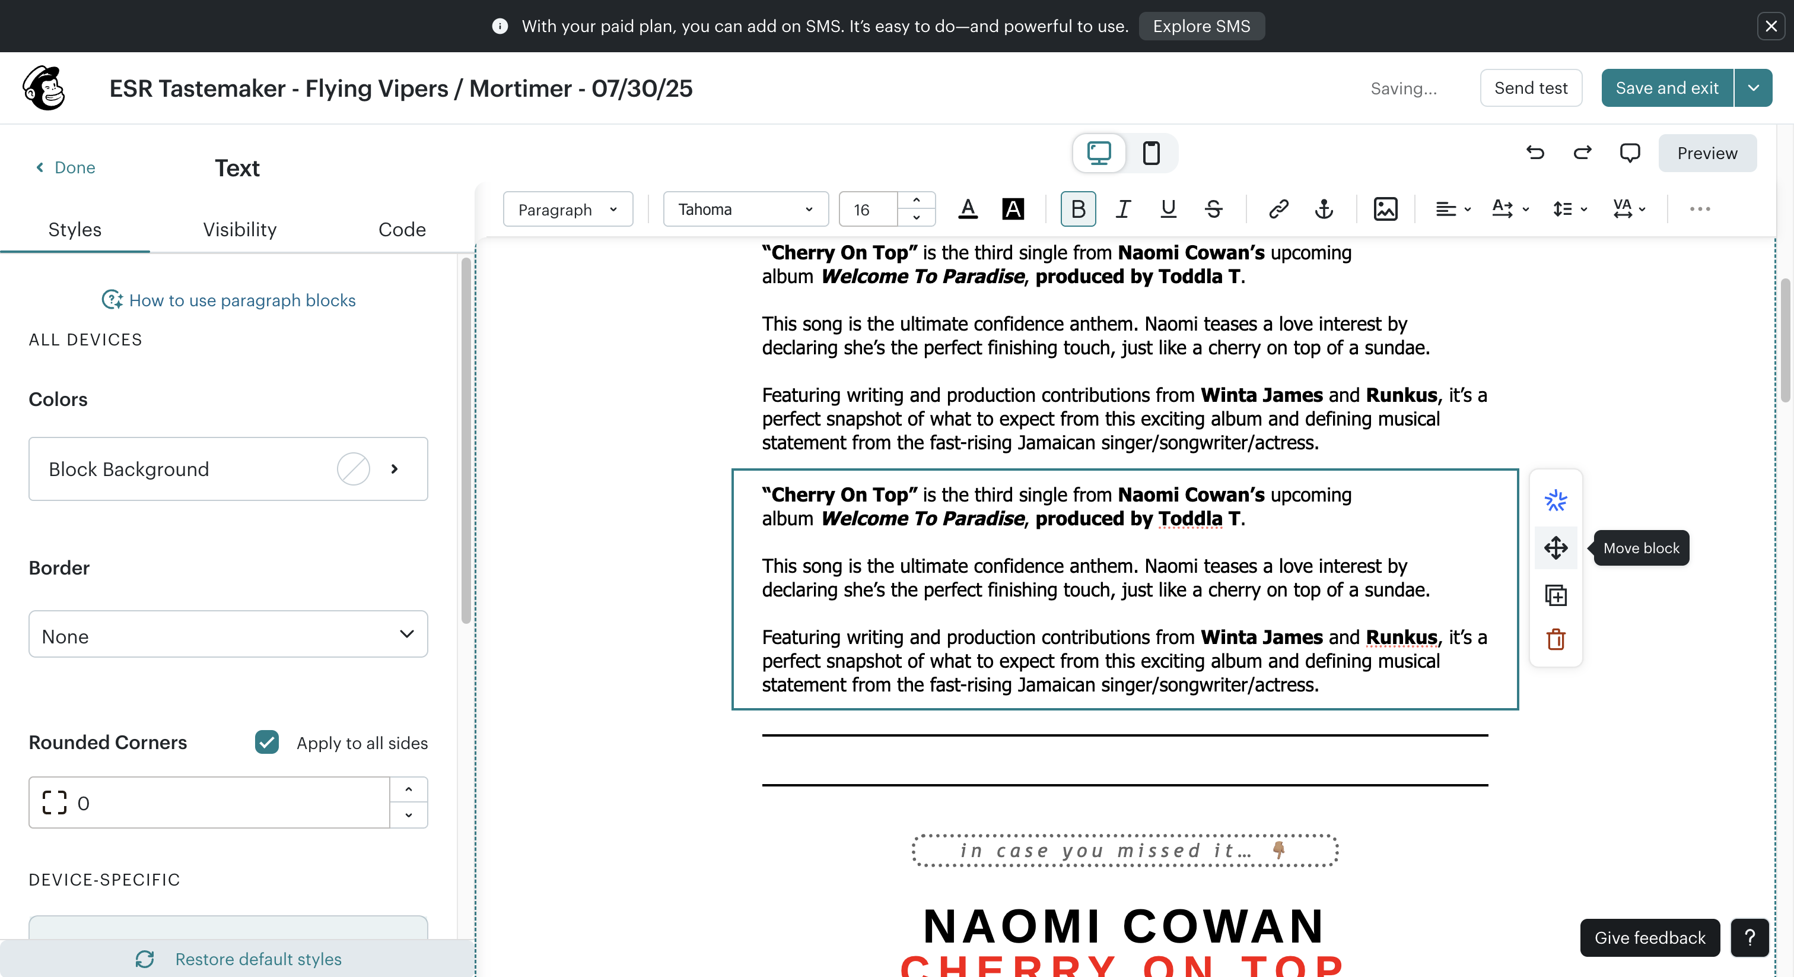Open How to use paragraph blocks link
The width and height of the screenshot is (1794, 977).
point(243,300)
